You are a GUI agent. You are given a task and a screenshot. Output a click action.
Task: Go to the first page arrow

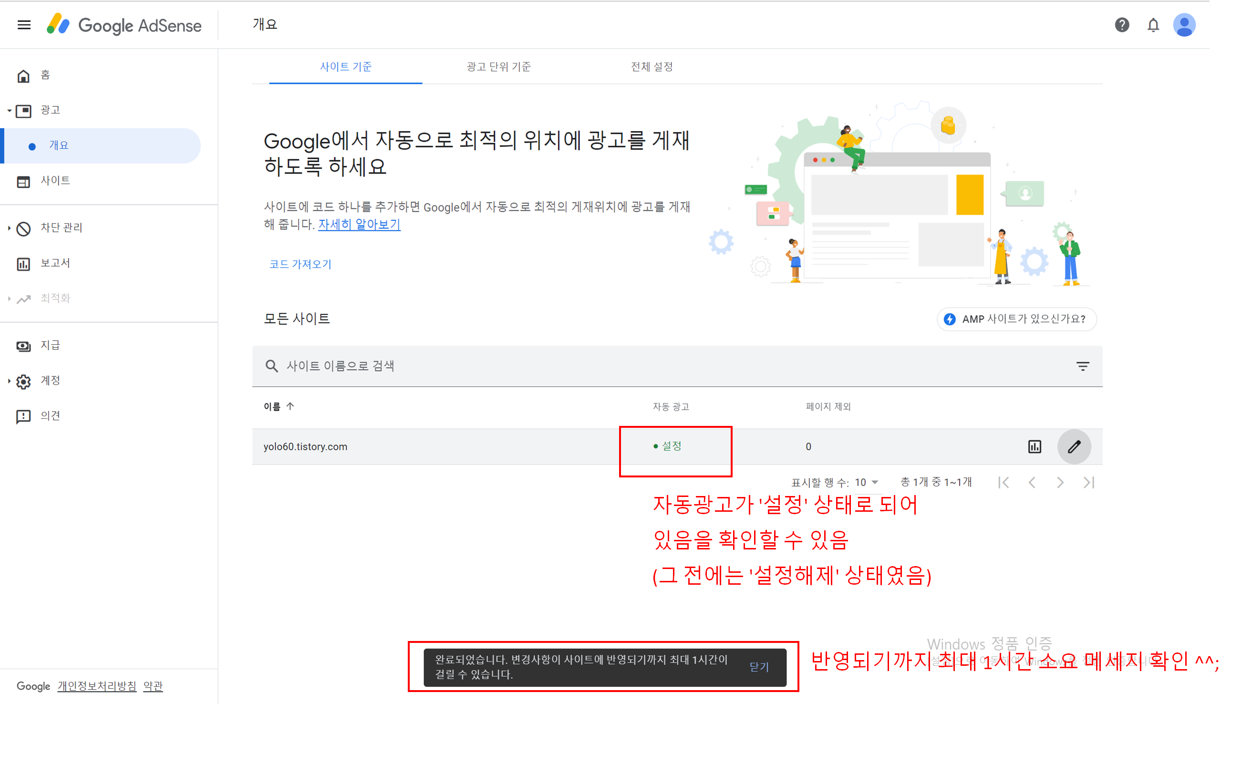pyautogui.click(x=1003, y=483)
